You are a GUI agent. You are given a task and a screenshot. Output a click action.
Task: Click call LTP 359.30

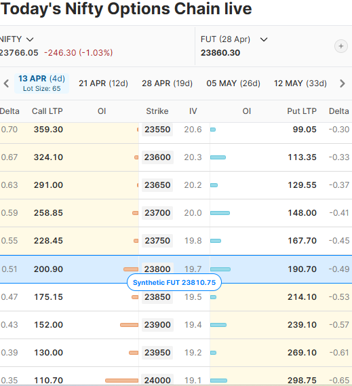(x=48, y=130)
